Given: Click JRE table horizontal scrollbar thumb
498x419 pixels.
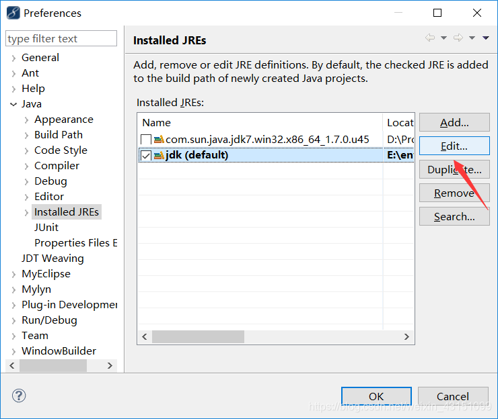Looking at the screenshot, I should tap(198, 336).
